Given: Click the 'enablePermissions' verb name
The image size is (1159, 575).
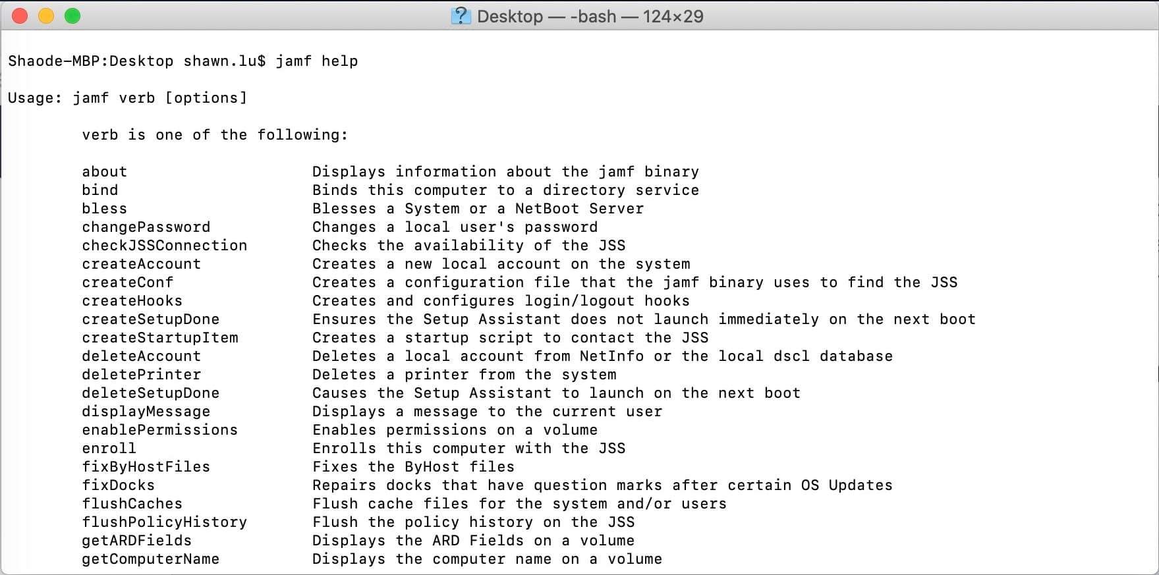Looking at the screenshot, I should point(159,430).
